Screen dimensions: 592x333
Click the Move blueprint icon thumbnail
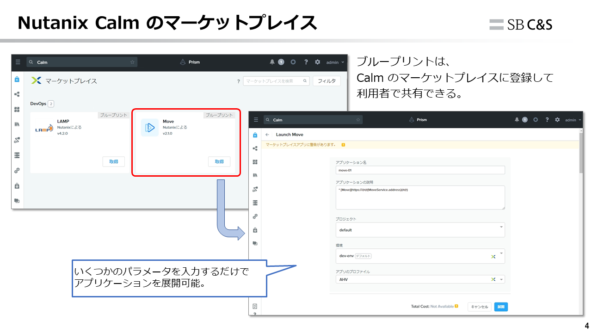click(x=149, y=128)
